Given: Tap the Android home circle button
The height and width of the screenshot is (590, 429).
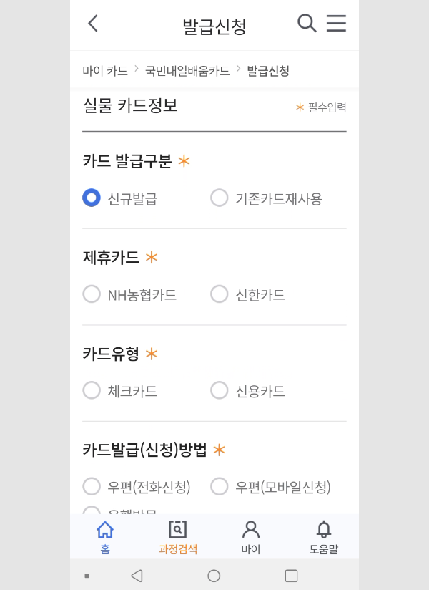Looking at the screenshot, I should tap(214, 576).
